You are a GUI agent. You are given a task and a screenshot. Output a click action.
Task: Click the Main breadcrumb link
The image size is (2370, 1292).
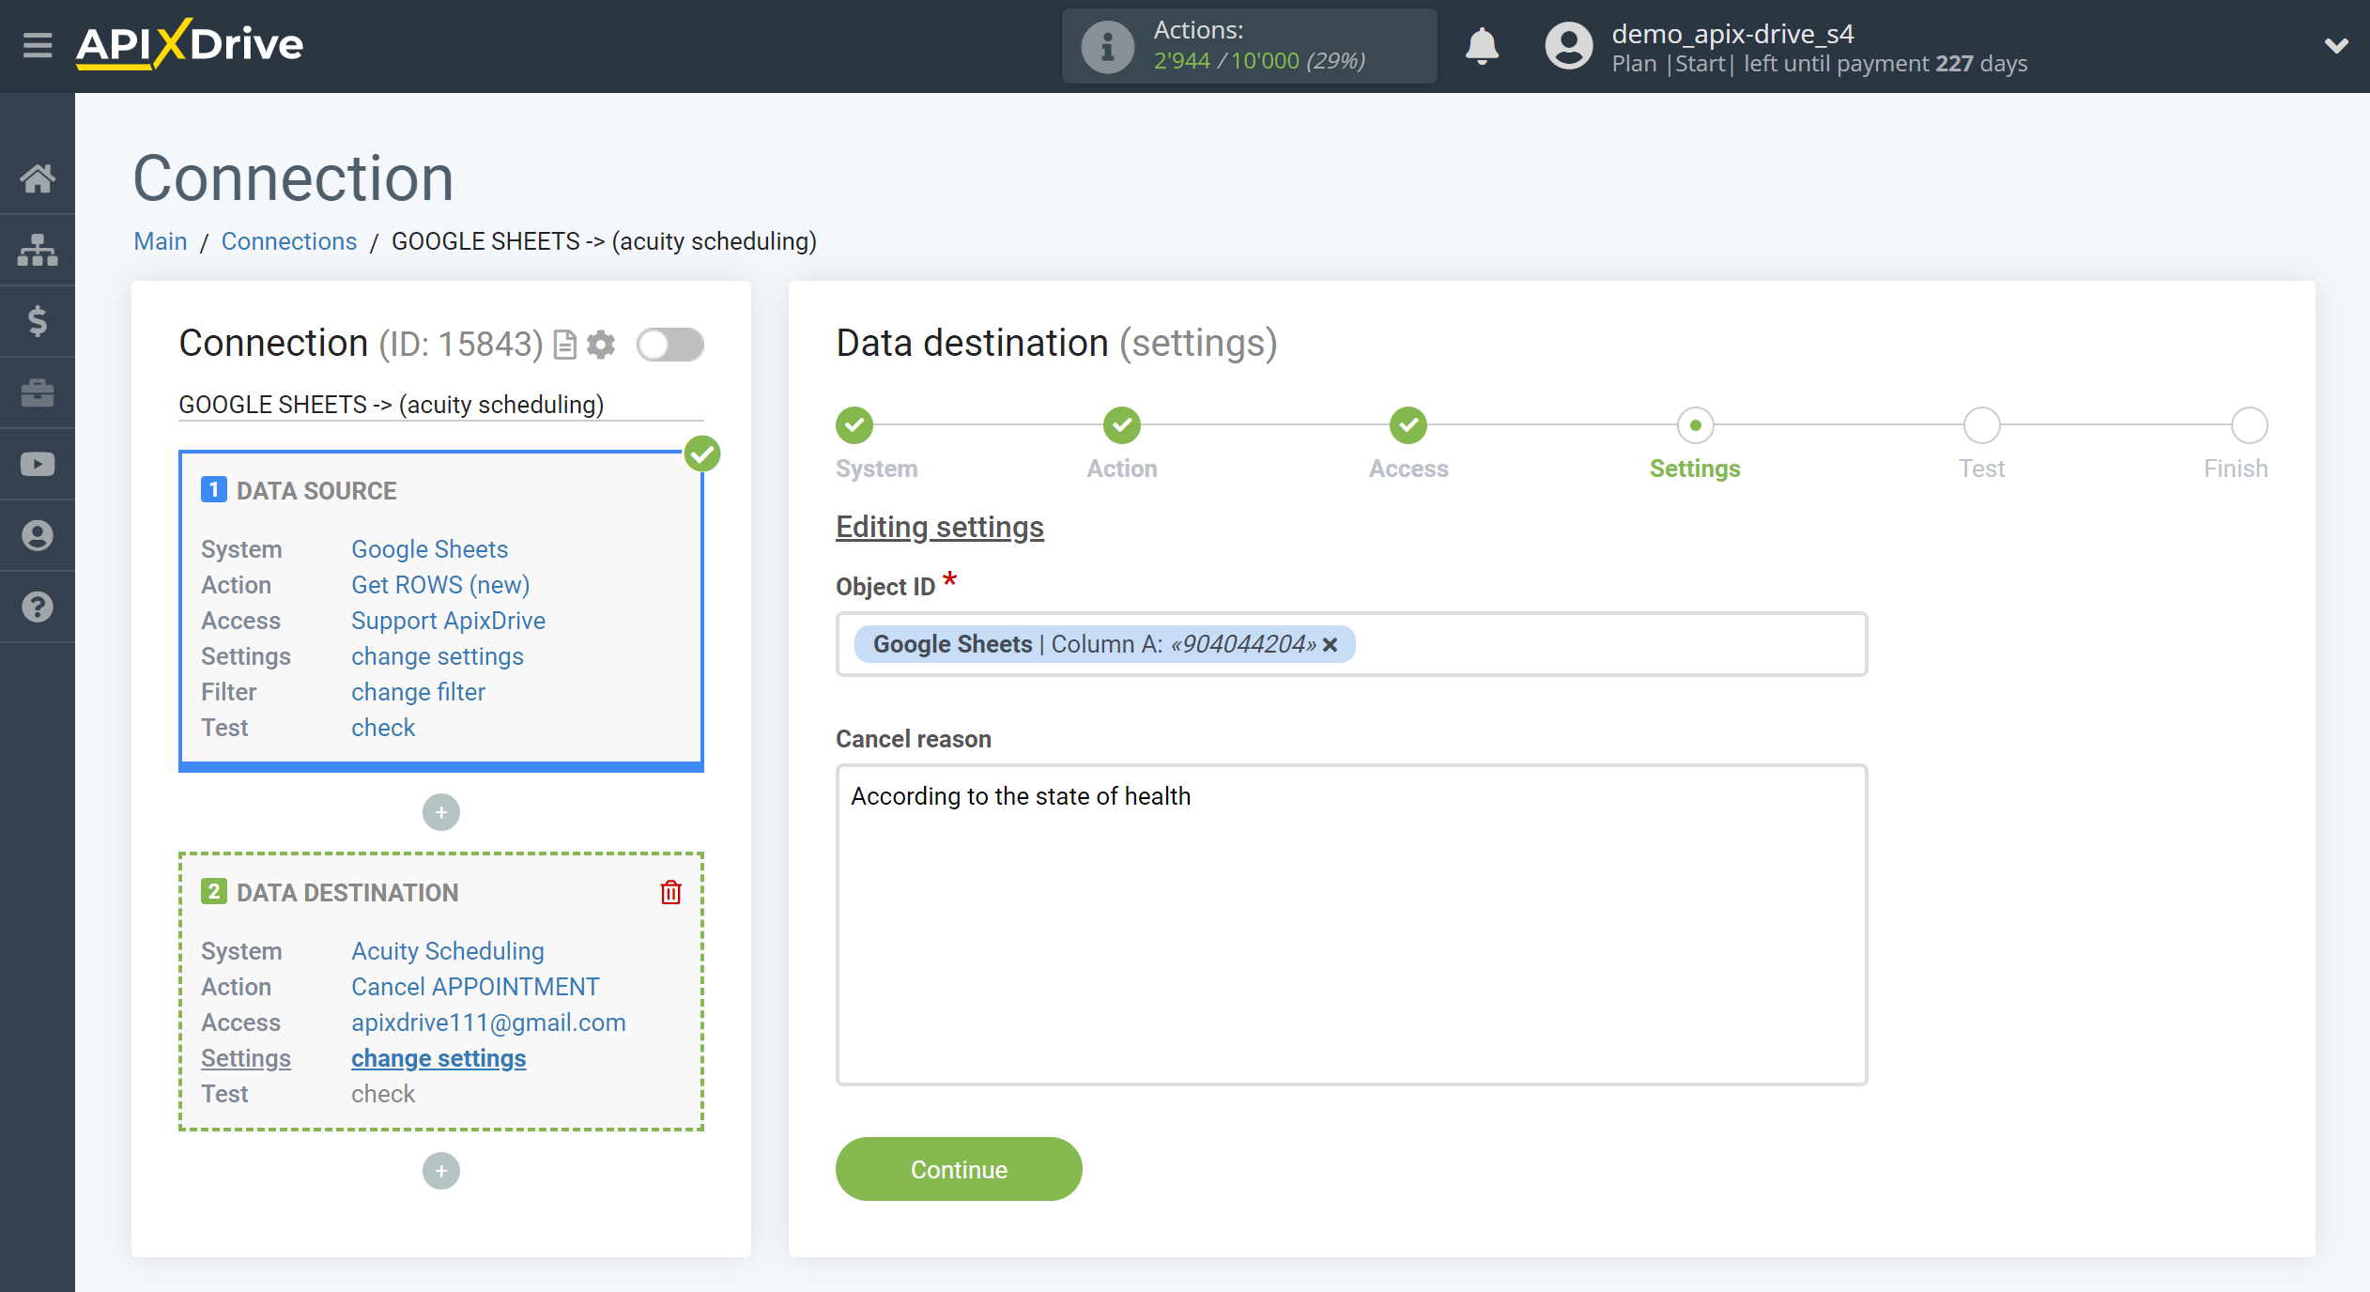[161, 241]
